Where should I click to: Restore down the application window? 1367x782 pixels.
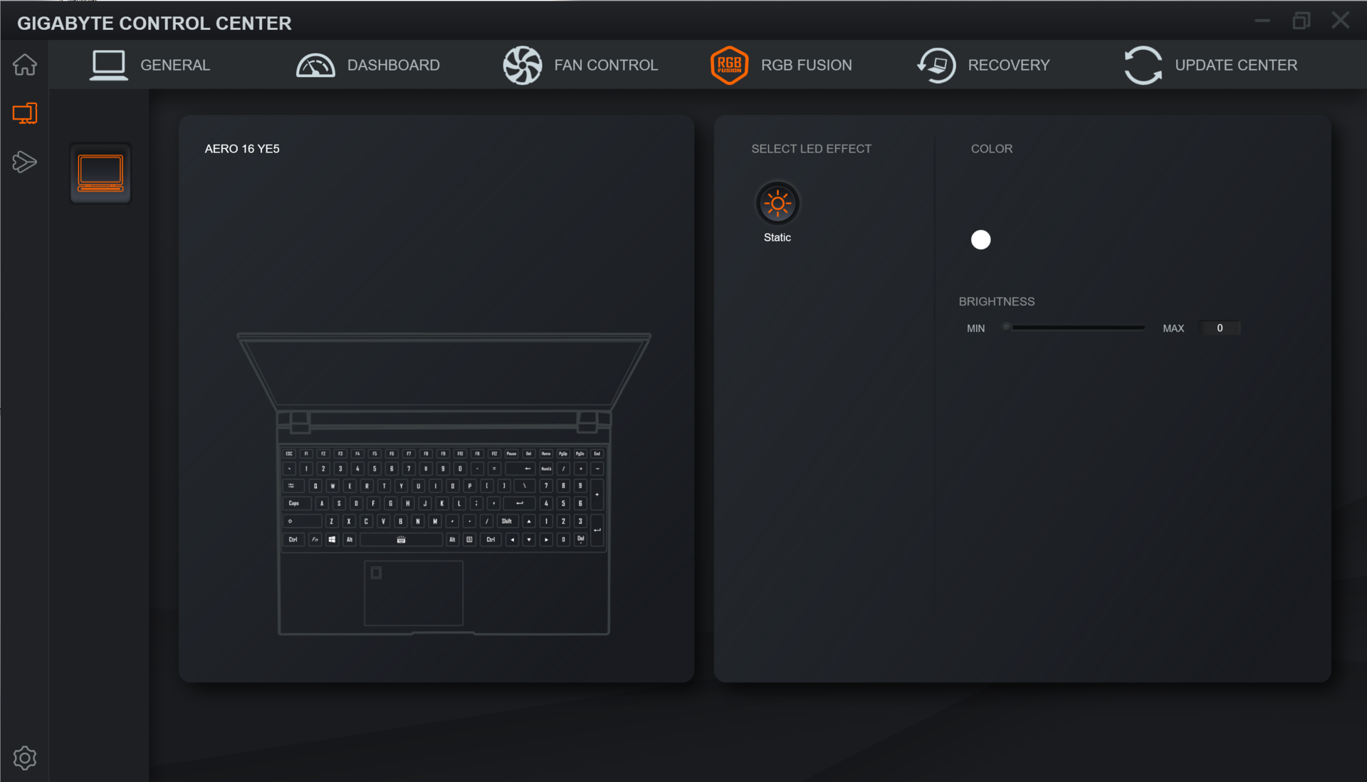tap(1301, 21)
